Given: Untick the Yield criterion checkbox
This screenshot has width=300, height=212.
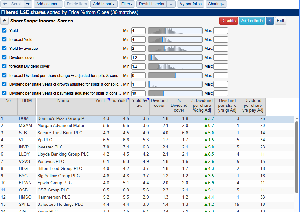Looking at the screenshot, I should [x=4, y=31].
